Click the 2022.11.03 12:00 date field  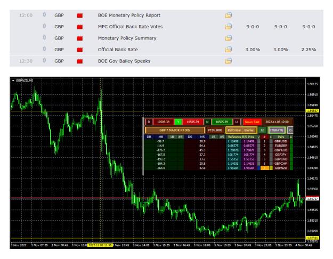click(x=277, y=122)
